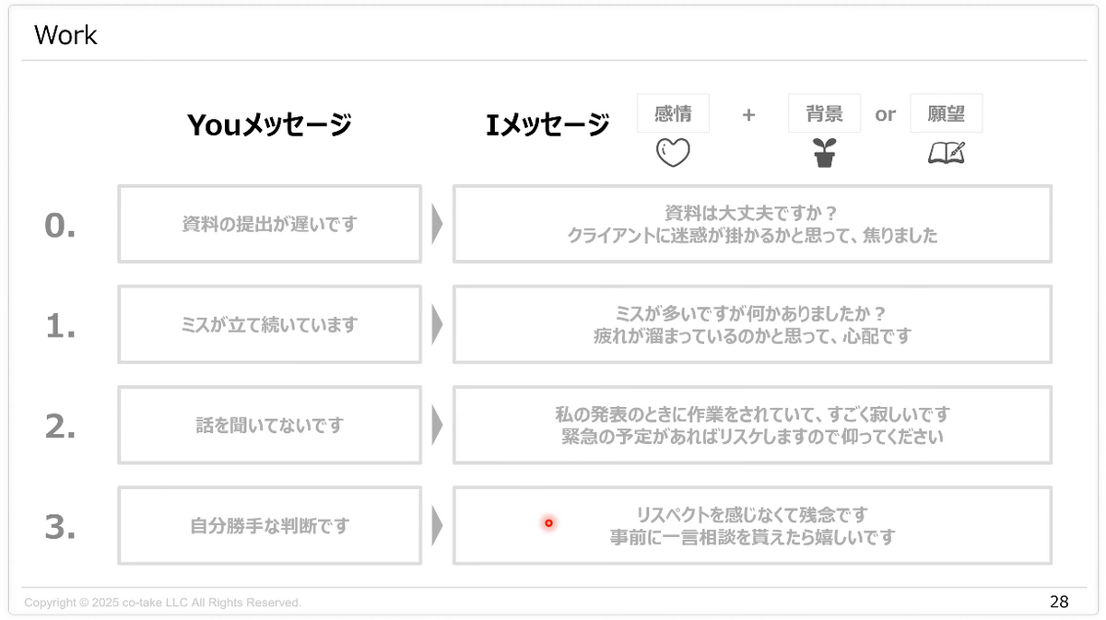Screen dimensions: 1106x620
Task: Click the 資料の提出が遅いです box
Action: (x=269, y=224)
